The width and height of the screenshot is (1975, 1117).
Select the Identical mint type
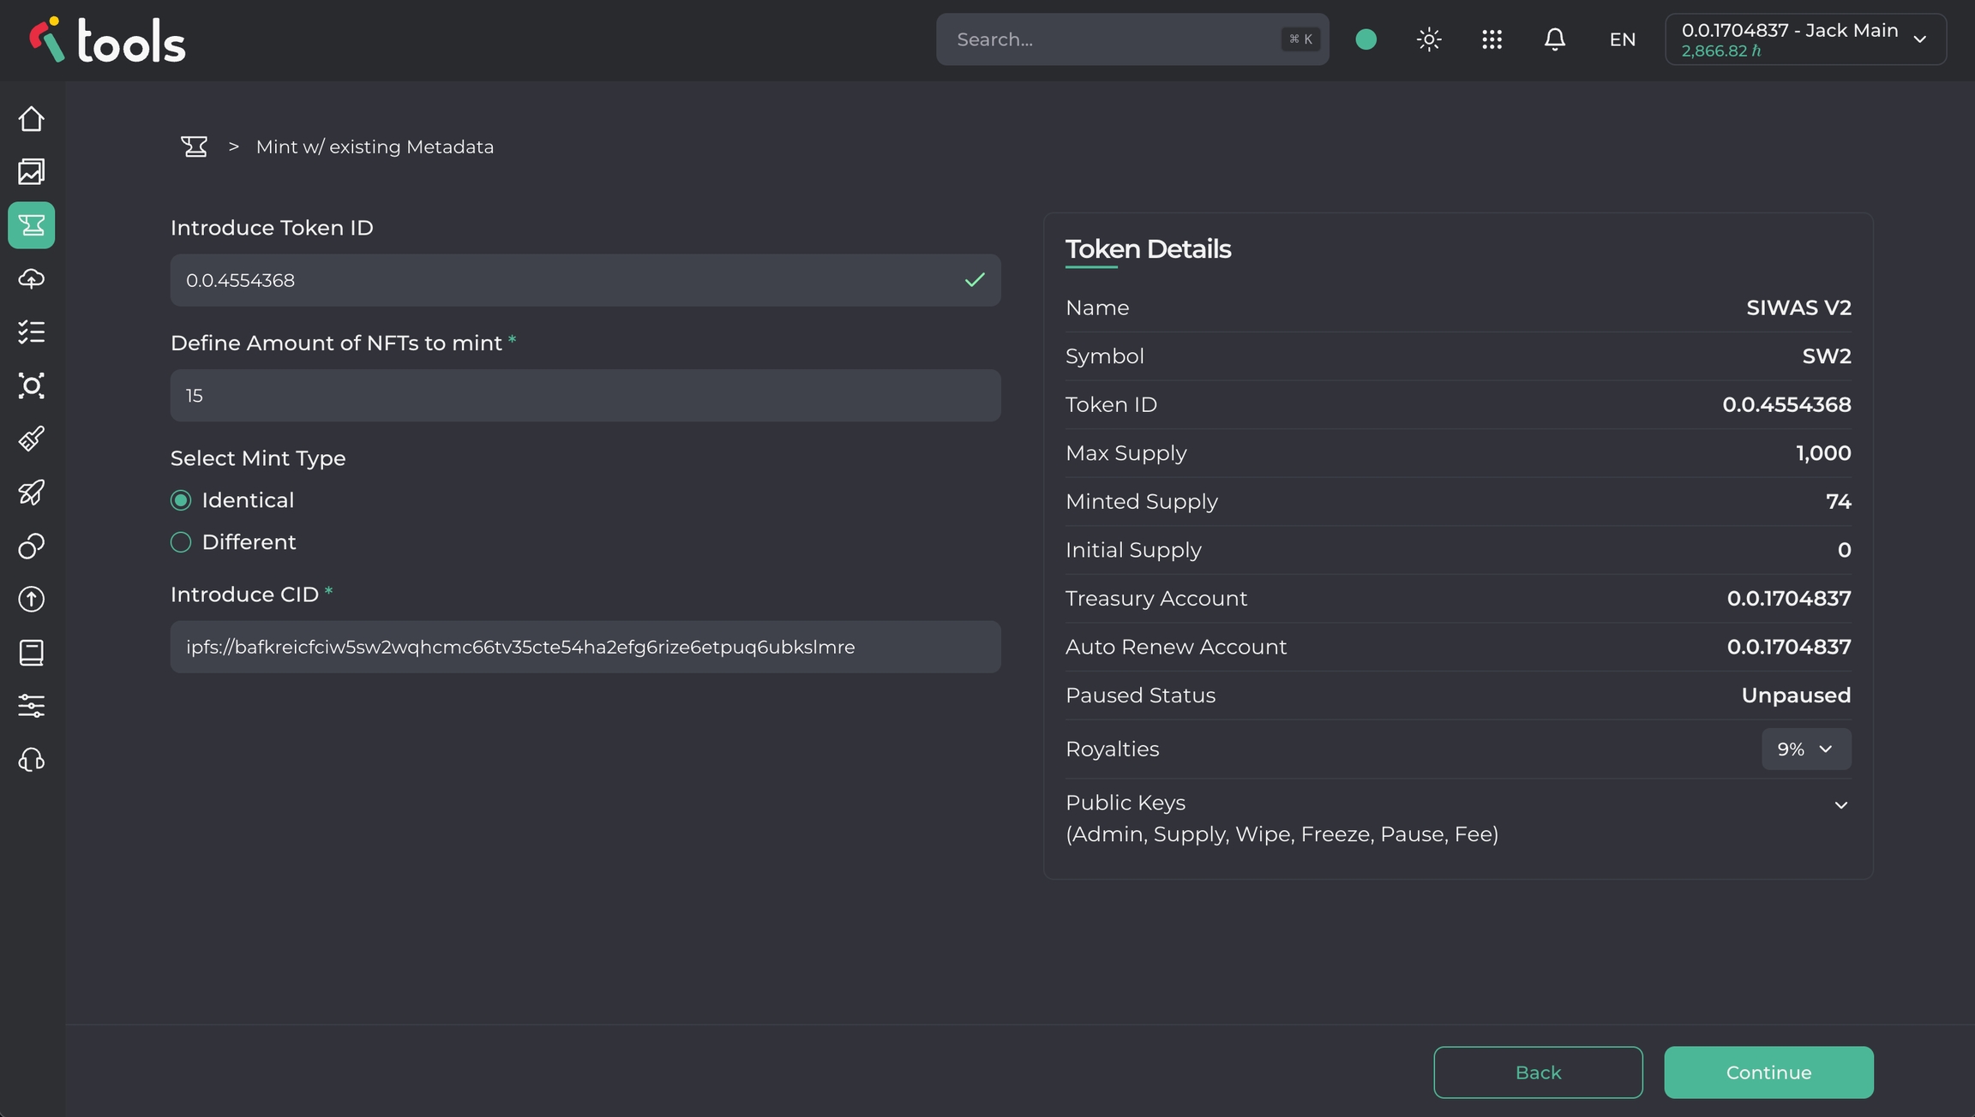[181, 500]
